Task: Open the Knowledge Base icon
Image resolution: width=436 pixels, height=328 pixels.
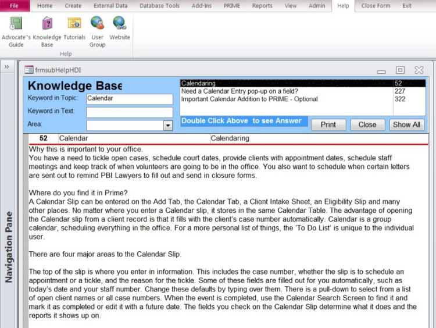Action: tap(47, 24)
